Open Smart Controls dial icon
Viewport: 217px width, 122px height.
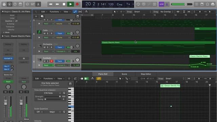click(27, 4)
